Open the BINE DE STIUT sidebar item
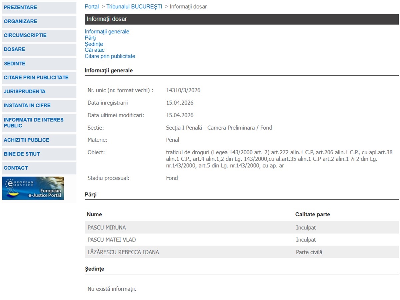This screenshot has width=400, height=300. tap(39, 154)
